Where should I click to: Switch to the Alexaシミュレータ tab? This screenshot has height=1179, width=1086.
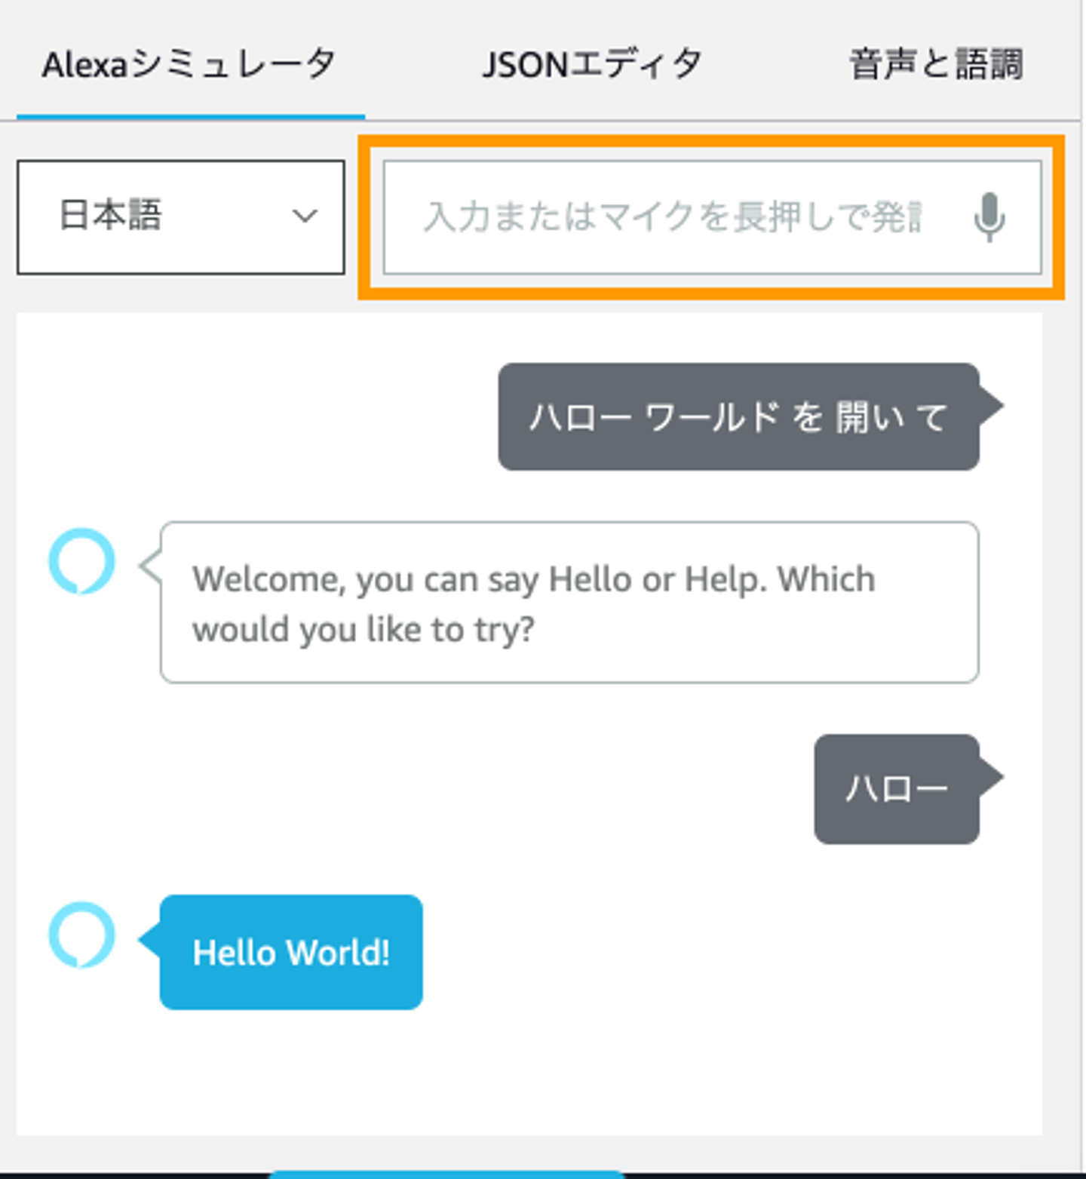pos(189,64)
